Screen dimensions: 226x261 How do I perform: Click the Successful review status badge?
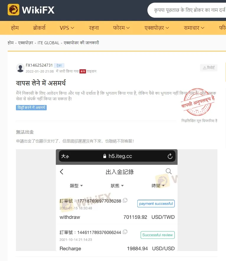point(158,235)
